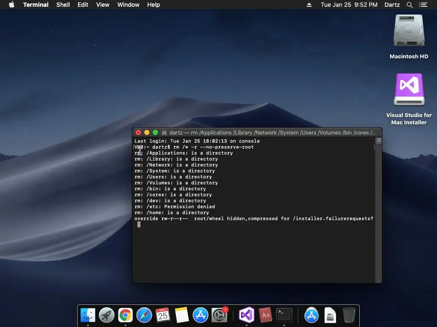Click the Terminal cursor block
This screenshot has width=437, height=327.
139,224
